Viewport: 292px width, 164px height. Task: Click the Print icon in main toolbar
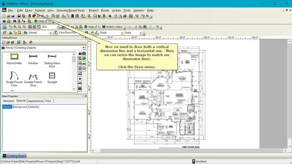(x=125, y=16)
